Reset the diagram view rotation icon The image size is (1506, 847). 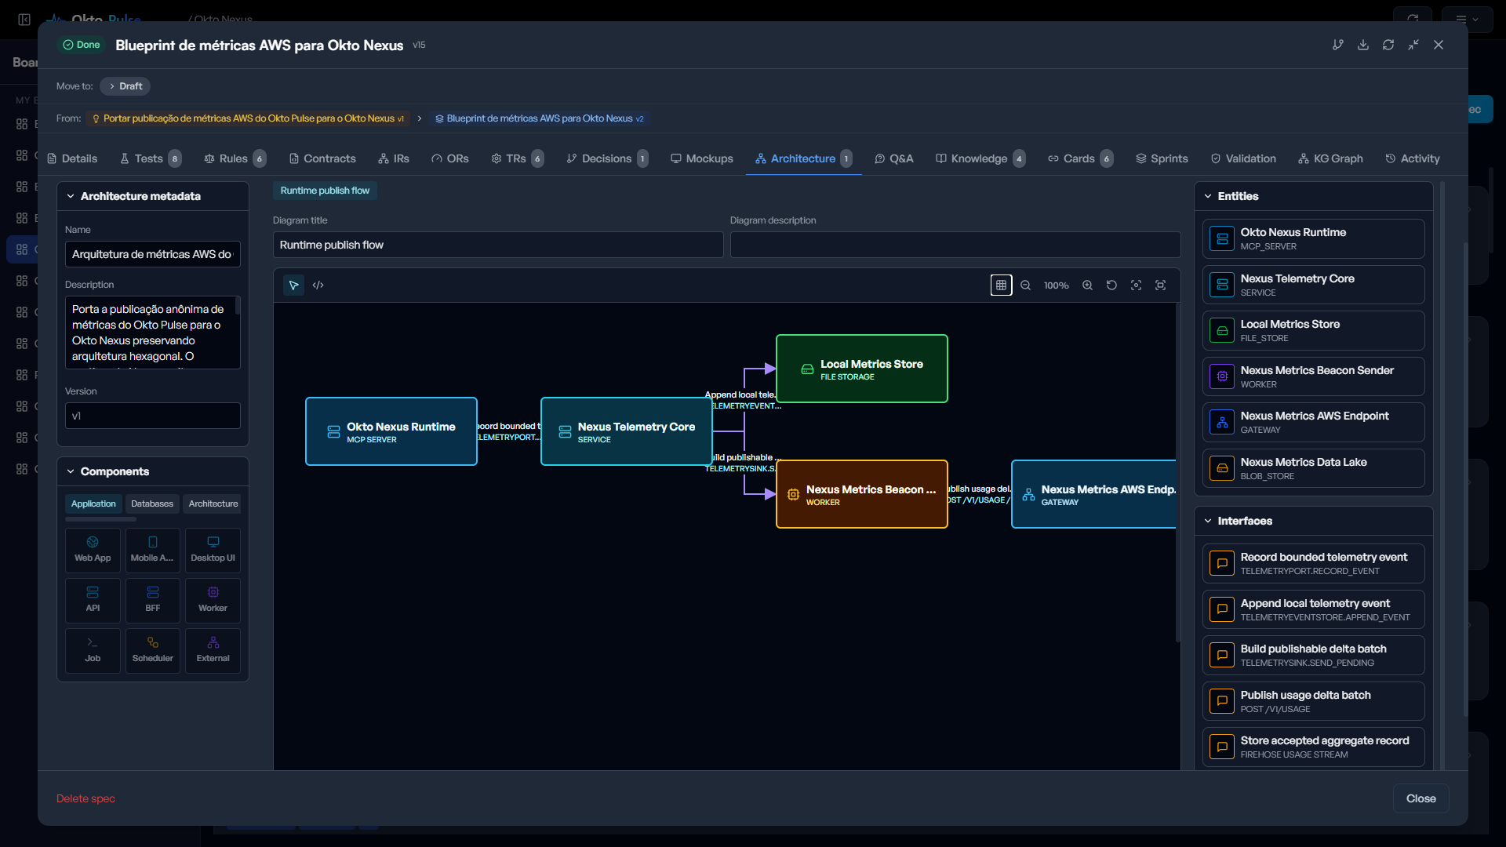(1111, 285)
